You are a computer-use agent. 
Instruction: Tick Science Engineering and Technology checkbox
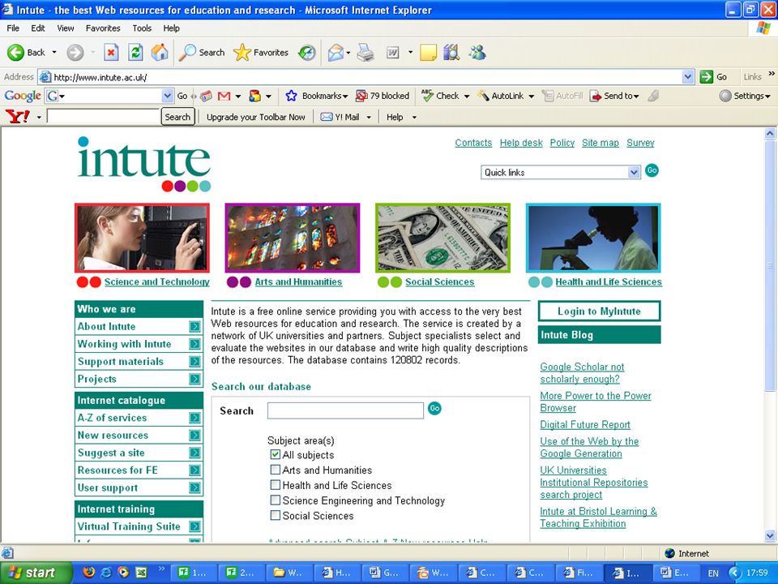276,500
